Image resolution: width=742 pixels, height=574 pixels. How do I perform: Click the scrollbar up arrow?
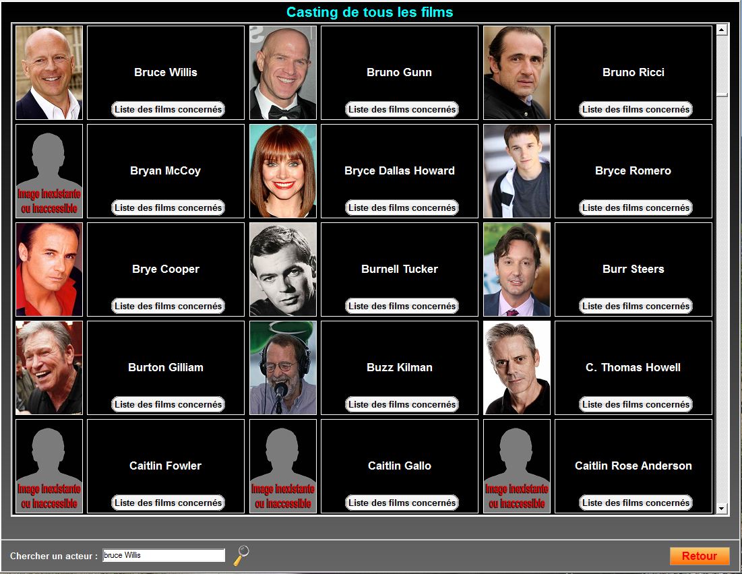(x=722, y=30)
